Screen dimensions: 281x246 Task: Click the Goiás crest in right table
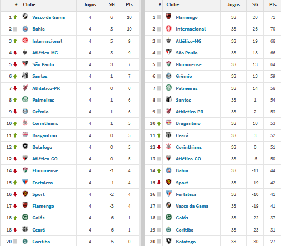(x=168, y=217)
